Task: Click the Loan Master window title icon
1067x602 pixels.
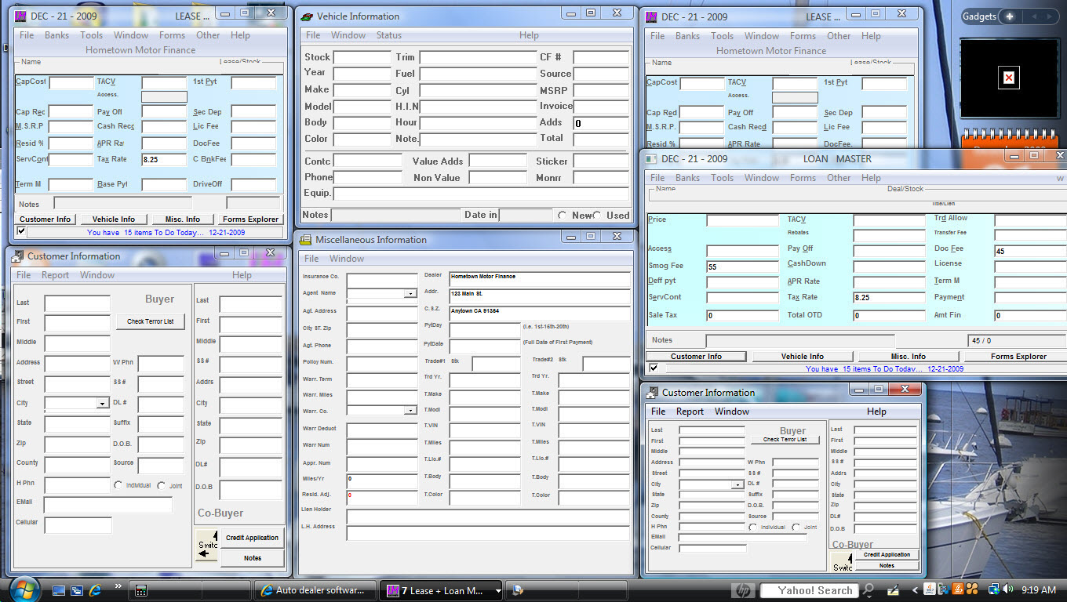Action: tap(650, 158)
